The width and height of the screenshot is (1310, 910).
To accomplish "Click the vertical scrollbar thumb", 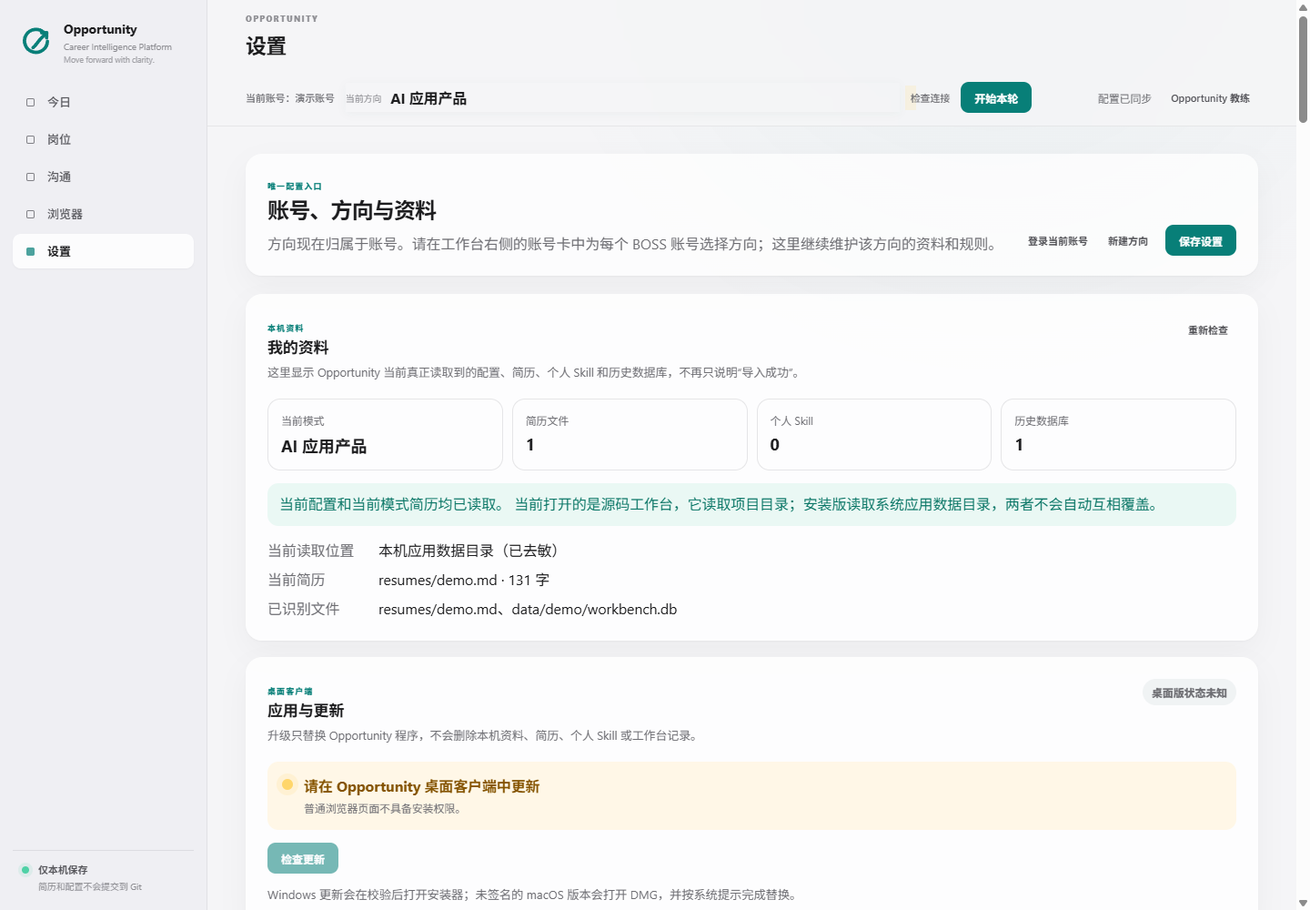I will click(1303, 69).
